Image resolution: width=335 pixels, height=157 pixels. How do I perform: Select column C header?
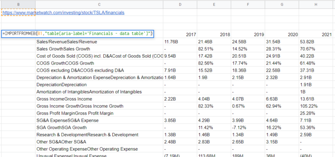coord(99,4)
